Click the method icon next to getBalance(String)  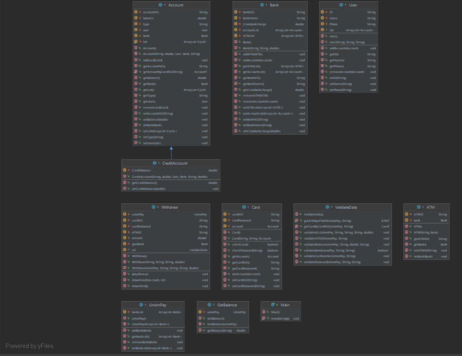200,330
